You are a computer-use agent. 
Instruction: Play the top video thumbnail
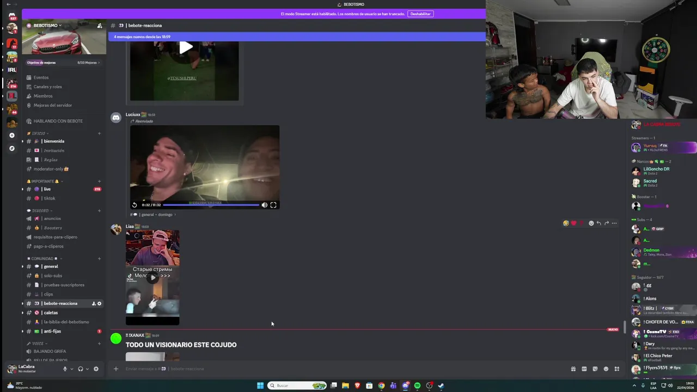tap(186, 47)
